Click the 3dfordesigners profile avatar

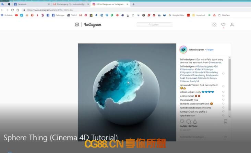(x=183, y=50)
